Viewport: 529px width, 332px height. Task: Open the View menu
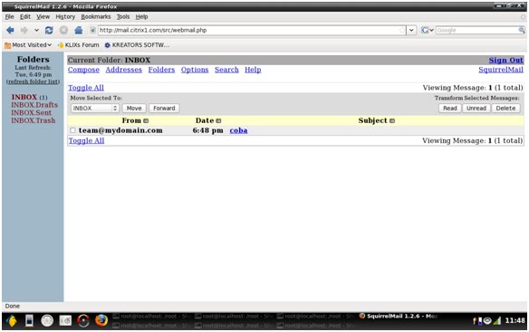click(43, 17)
